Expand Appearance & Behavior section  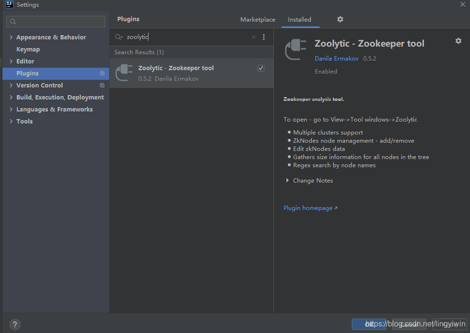click(11, 37)
